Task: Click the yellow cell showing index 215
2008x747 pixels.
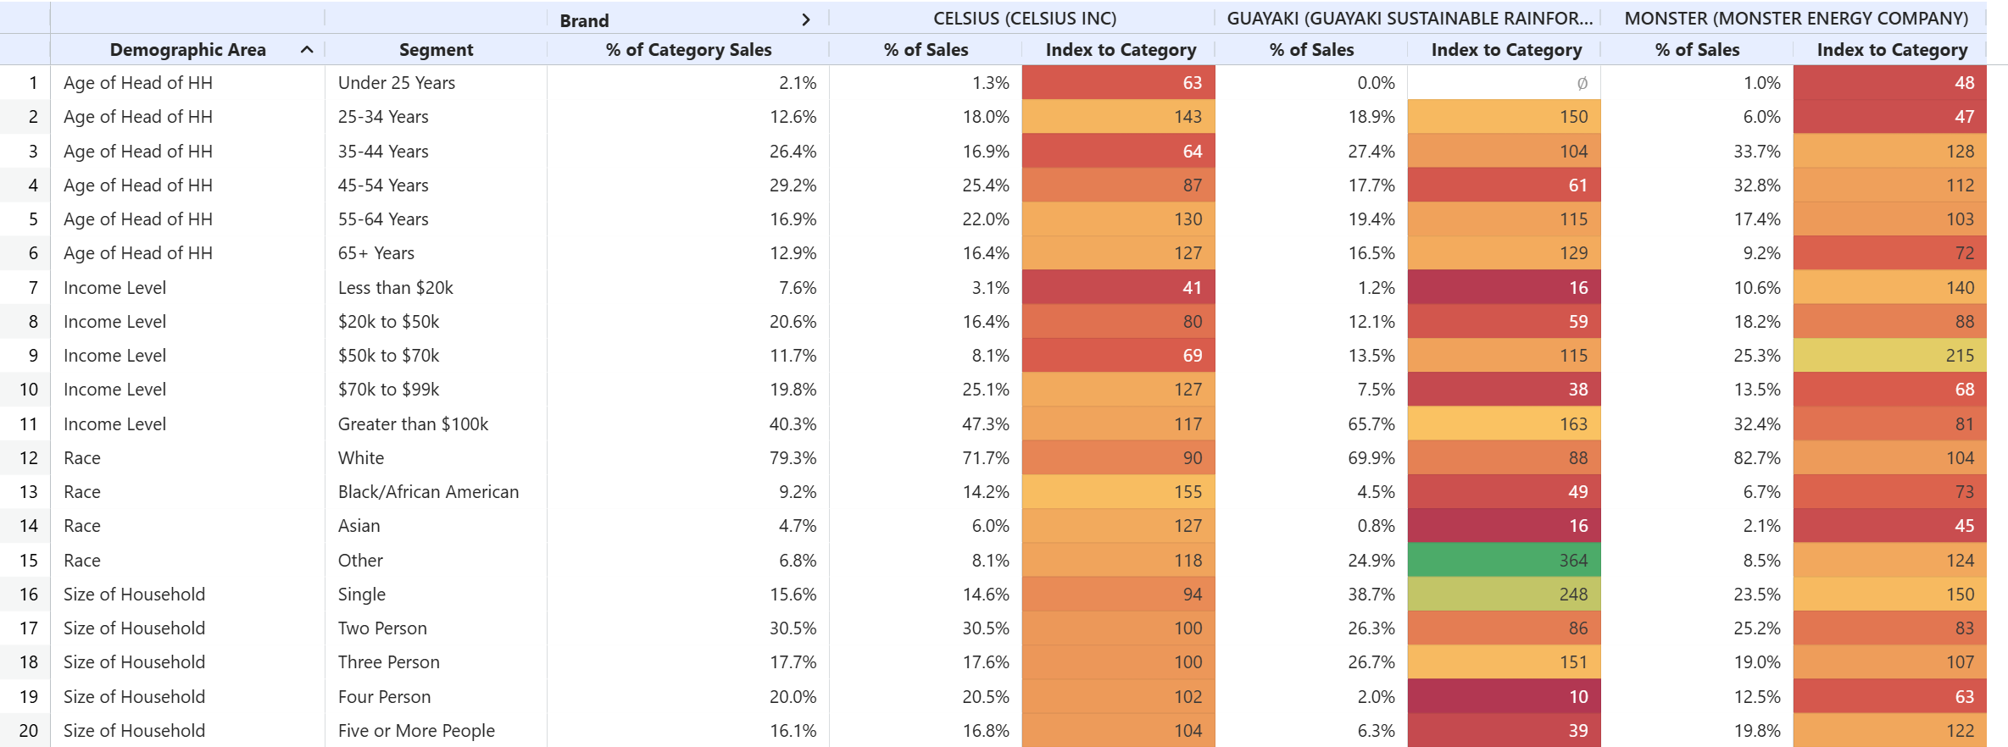Action: [x=1890, y=356]
